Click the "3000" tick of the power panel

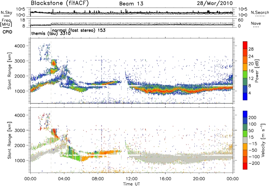[20, 61]
